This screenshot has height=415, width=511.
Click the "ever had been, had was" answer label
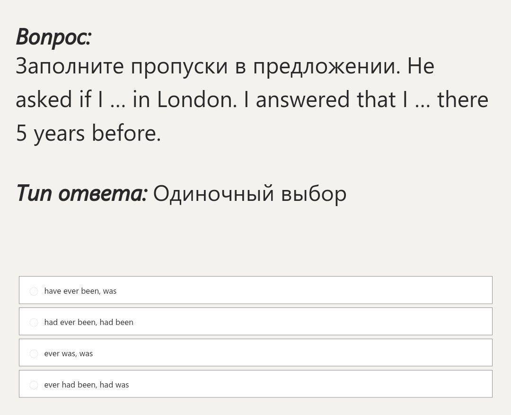pyautogui.click(x=87, y=385)
